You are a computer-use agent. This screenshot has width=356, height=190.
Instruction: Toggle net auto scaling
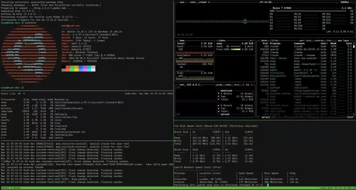coord(228,85)
